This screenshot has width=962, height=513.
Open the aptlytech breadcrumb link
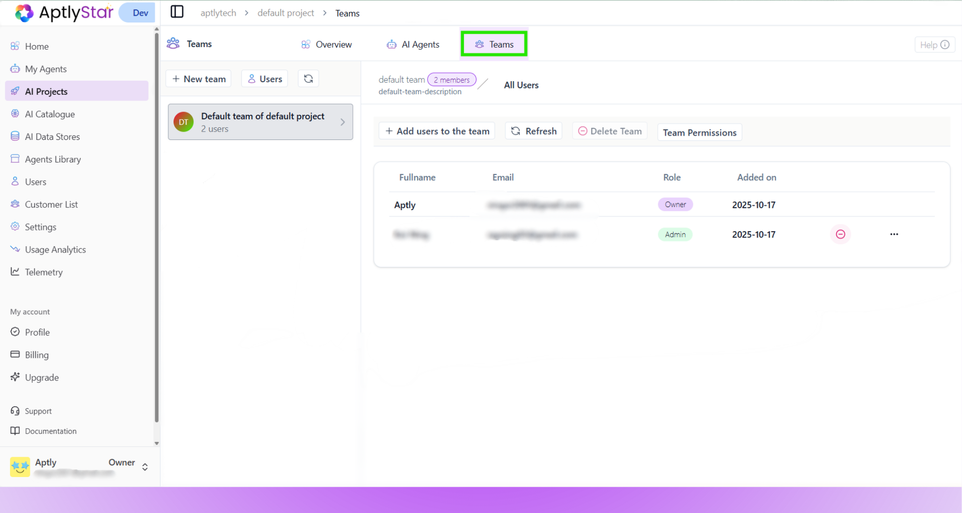[218, 13]
